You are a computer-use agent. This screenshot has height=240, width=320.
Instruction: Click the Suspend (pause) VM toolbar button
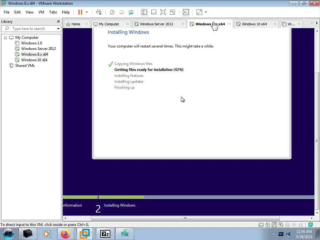click(80, 12)
